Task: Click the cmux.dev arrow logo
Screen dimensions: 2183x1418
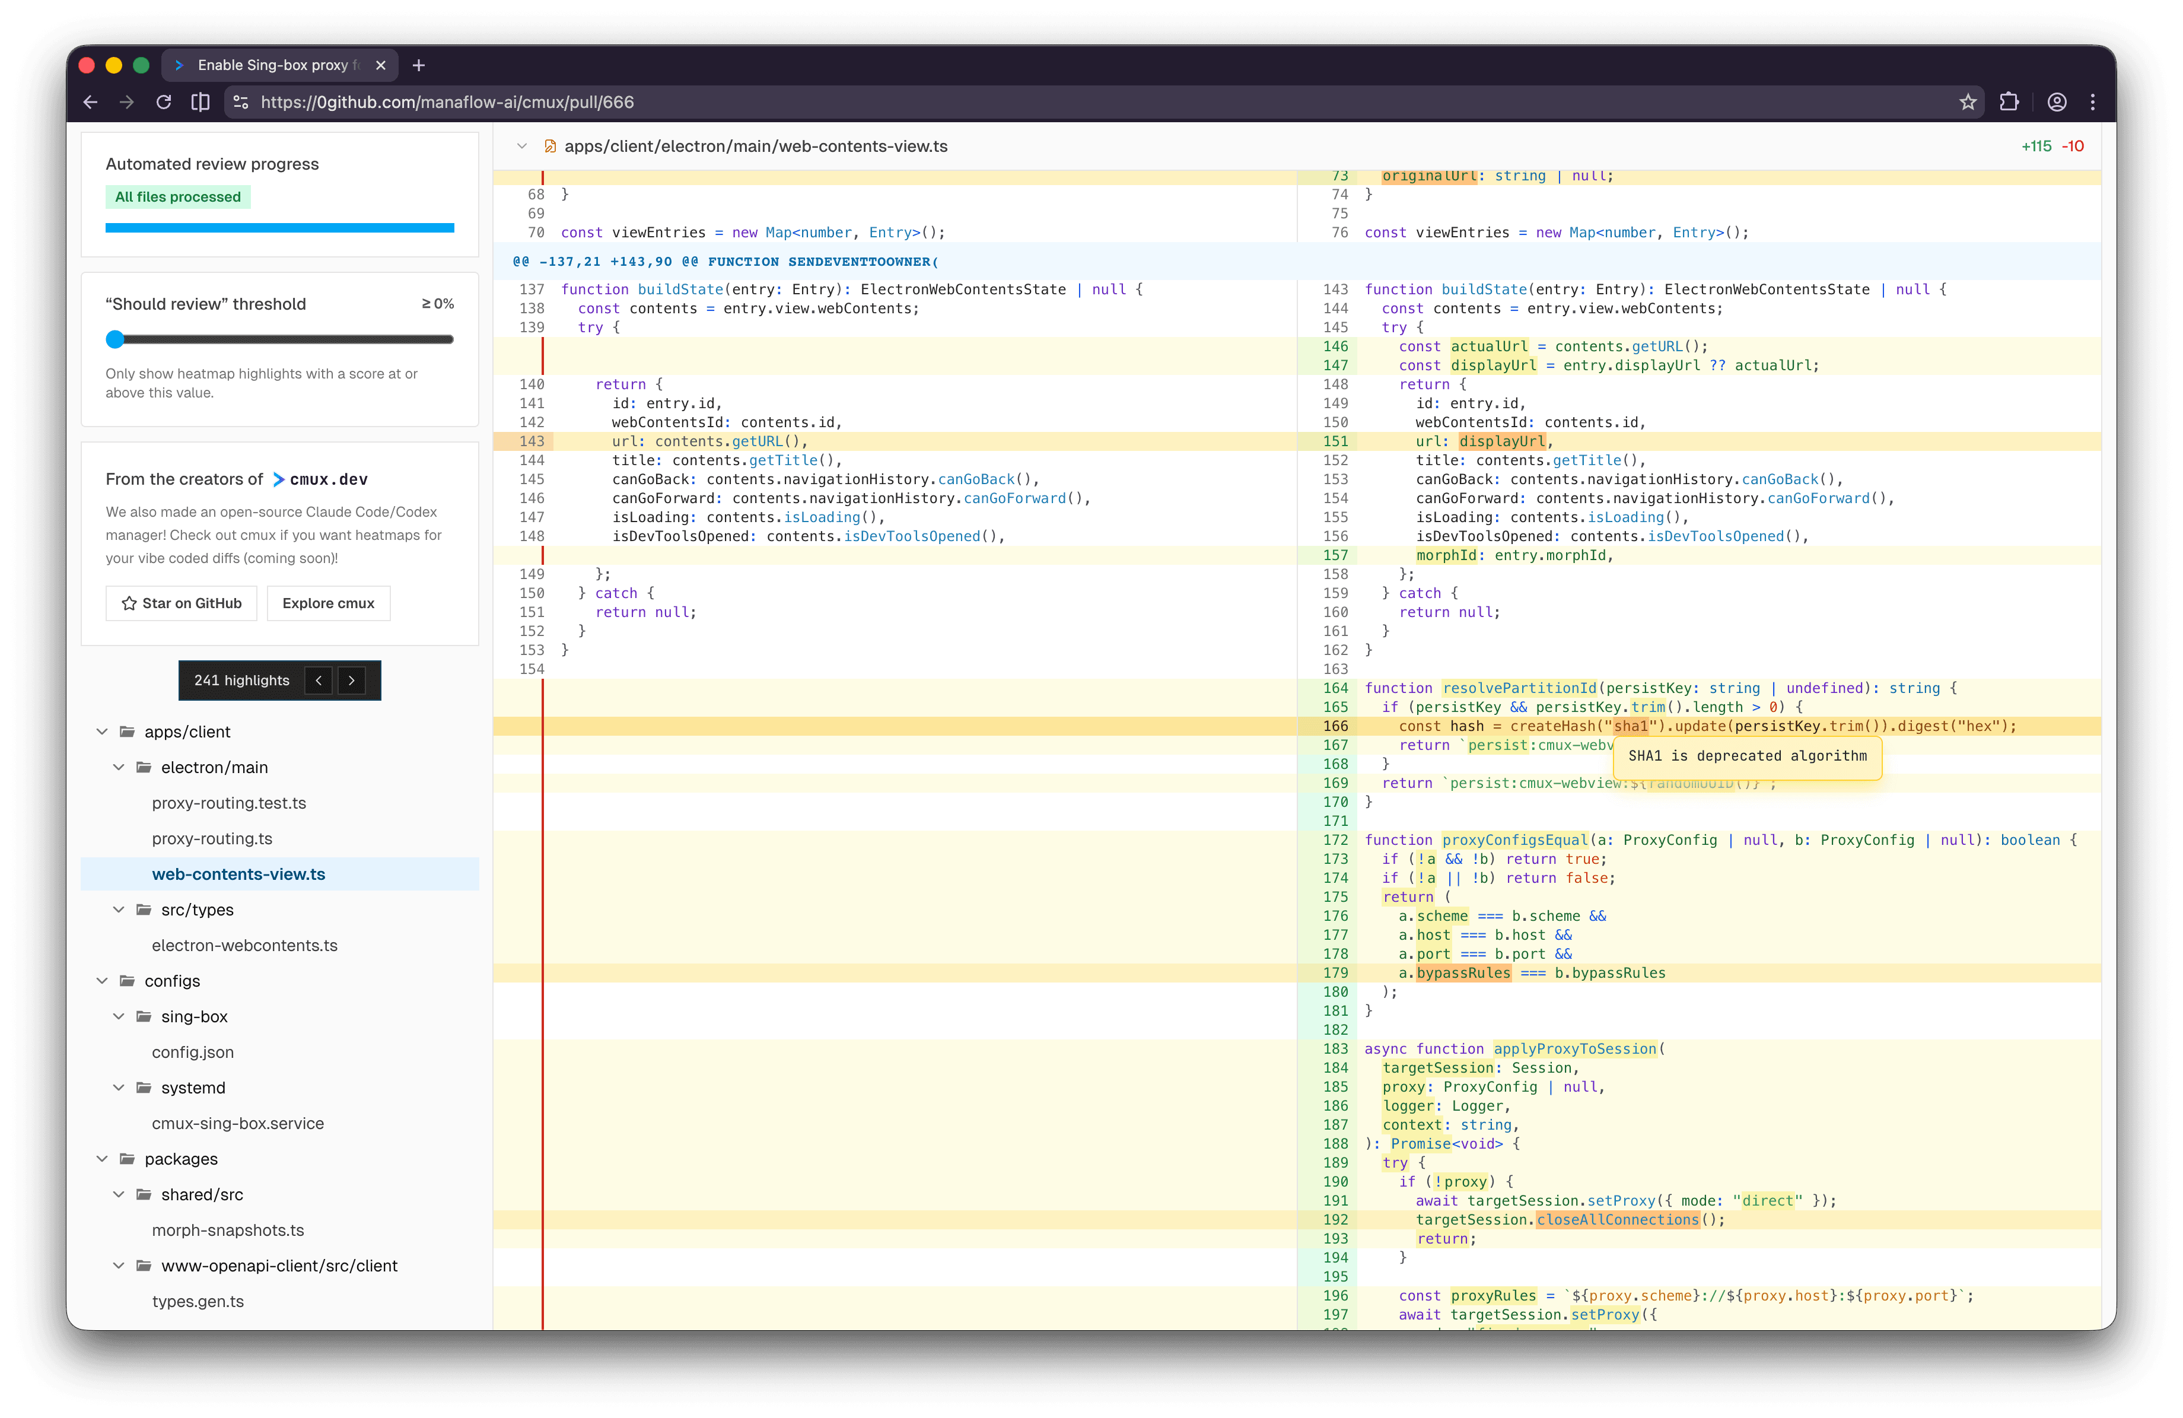Action: pos(278,479)
